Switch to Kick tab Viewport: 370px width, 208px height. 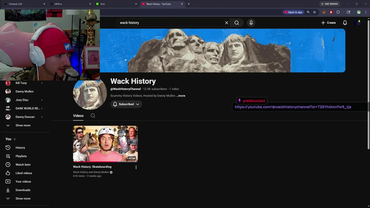(x=116, y=4)
